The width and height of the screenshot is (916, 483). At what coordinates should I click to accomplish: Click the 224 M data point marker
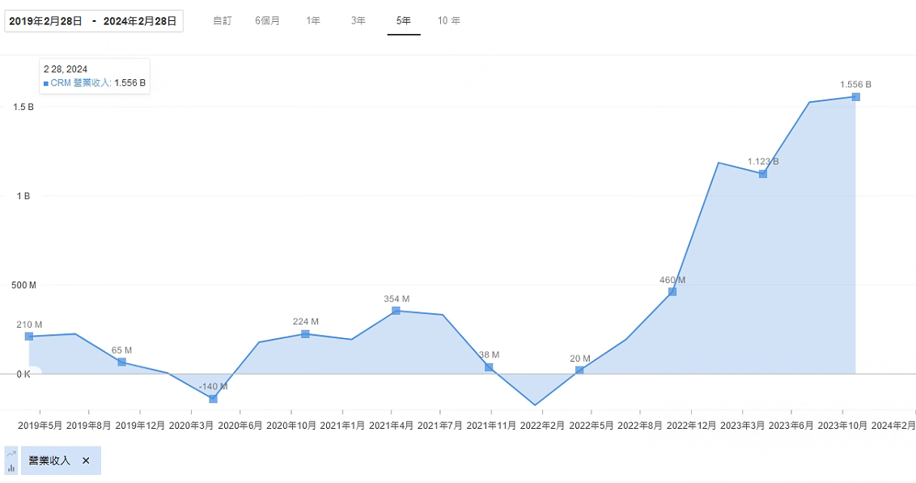tap(305, 334)
